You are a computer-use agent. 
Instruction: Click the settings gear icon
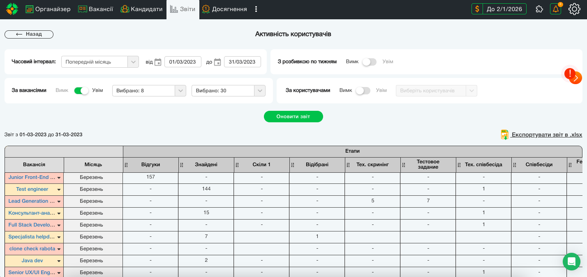click(574, 9)
